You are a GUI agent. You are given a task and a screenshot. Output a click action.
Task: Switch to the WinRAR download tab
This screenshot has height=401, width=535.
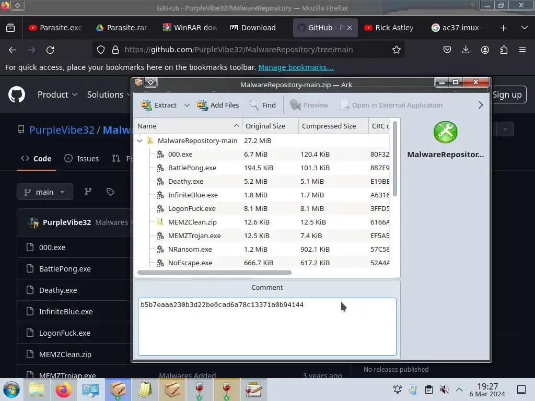(190, 28)
